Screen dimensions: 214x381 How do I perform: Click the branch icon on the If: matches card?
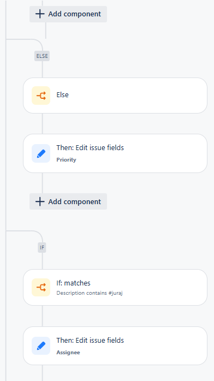[x=41, y=288]
